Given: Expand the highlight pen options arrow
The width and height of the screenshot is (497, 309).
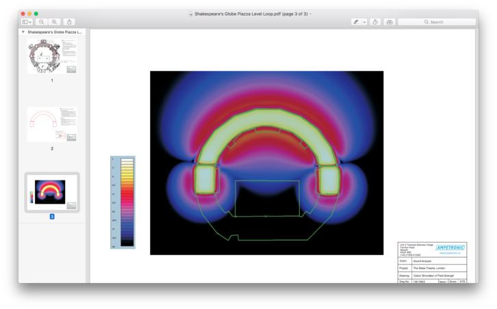Looking at the screenshot, I should click(364, 22).
